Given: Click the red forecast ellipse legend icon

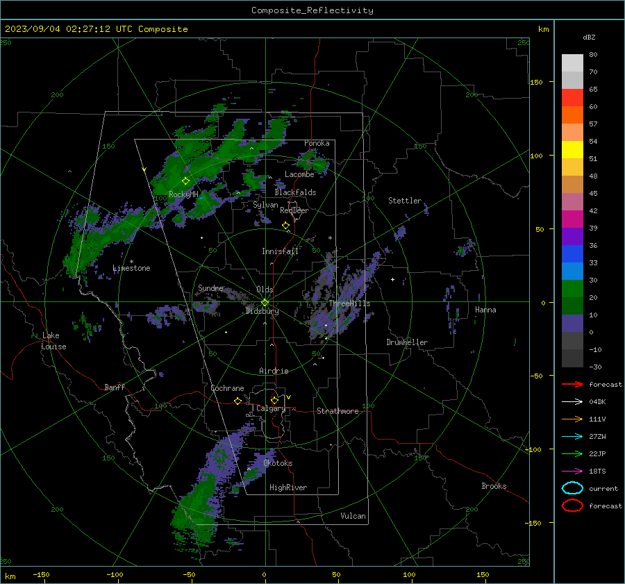Looking at the screenshot, I should [572, 506].
